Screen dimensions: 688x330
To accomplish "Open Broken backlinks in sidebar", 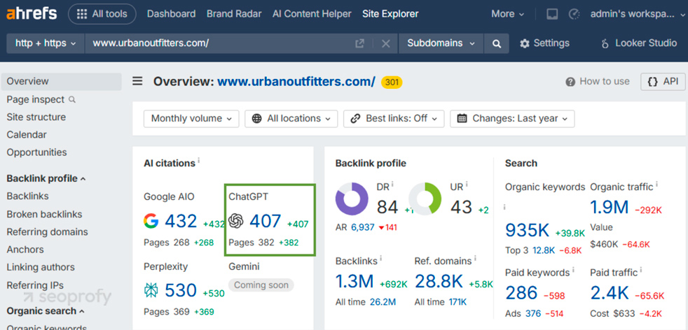I will tap(44, 215).
